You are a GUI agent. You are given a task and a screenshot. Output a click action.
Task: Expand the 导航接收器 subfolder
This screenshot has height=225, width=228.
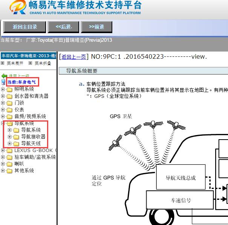pyautogui.click(x=9, y=137)
